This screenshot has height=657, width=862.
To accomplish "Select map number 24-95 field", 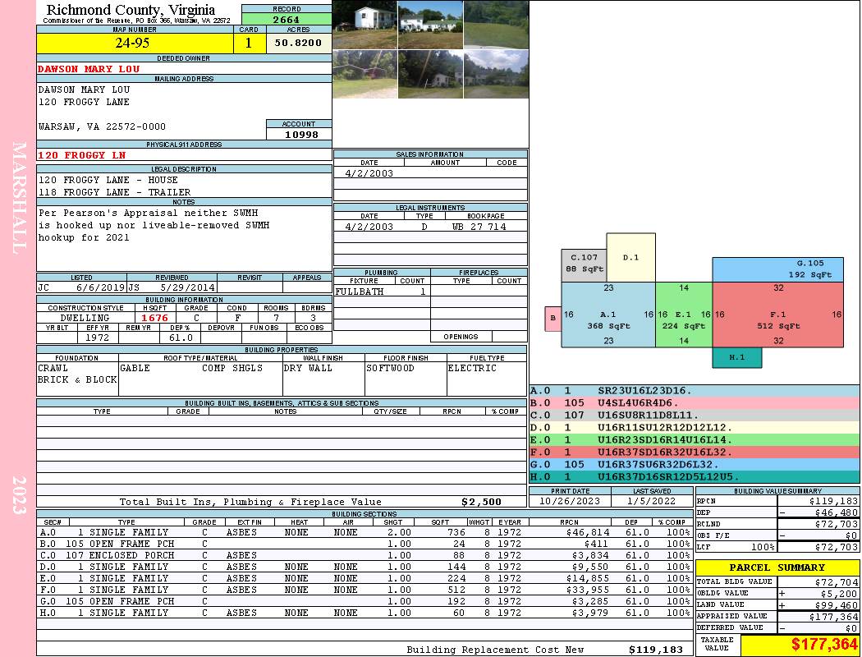I will 135,43.
